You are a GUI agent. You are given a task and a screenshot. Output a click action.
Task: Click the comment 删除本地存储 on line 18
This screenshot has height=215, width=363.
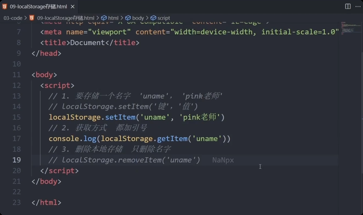click(x=110, y=149)
